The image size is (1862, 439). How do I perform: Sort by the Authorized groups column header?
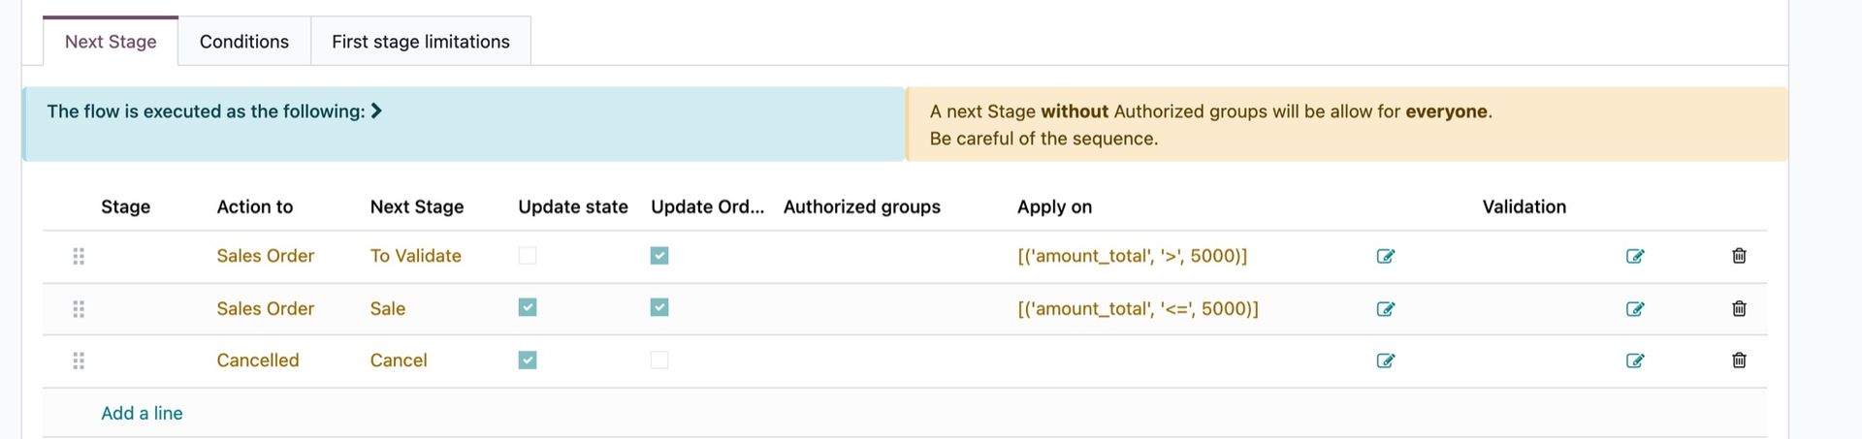pos(862,206)
